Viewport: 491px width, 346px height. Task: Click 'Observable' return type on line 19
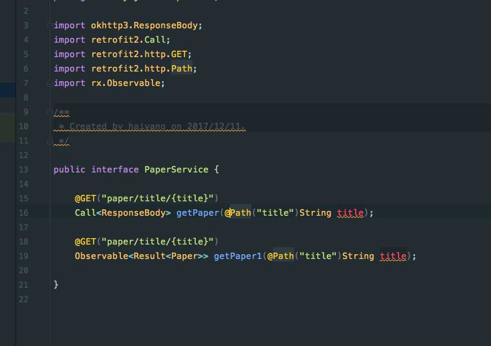102,256
